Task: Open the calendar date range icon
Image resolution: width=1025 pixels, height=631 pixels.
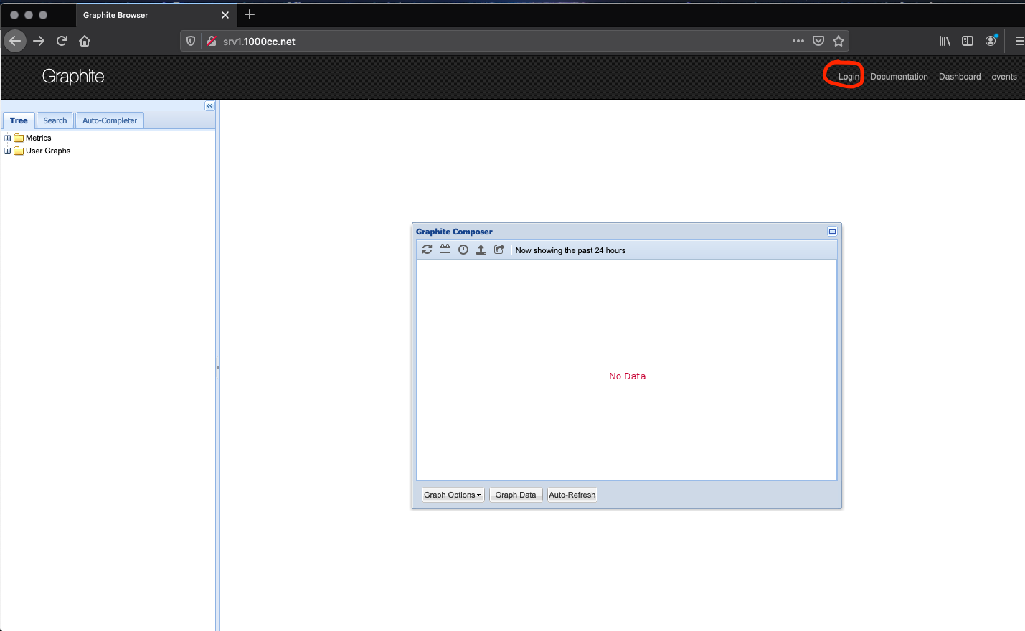Action: point(445,250)
